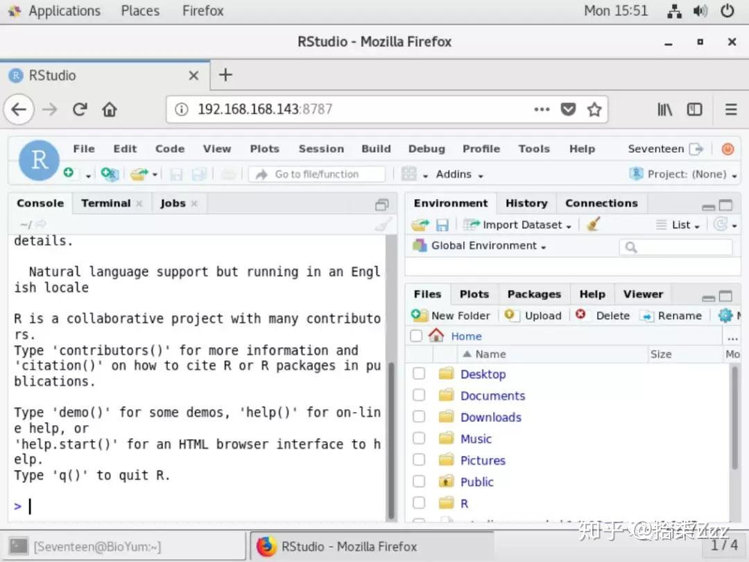Open the New Folder icon in Files pane
This screenshot has height=562, width=749.
pyautogui.click(x=451, y=315)
